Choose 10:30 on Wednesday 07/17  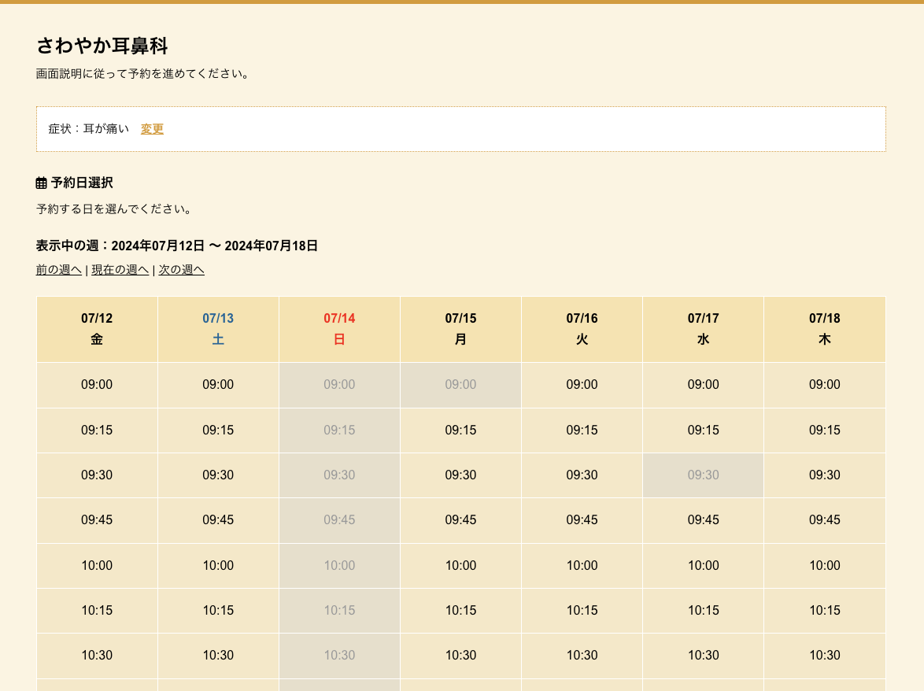pyautogui.click(x=704, y=655)
